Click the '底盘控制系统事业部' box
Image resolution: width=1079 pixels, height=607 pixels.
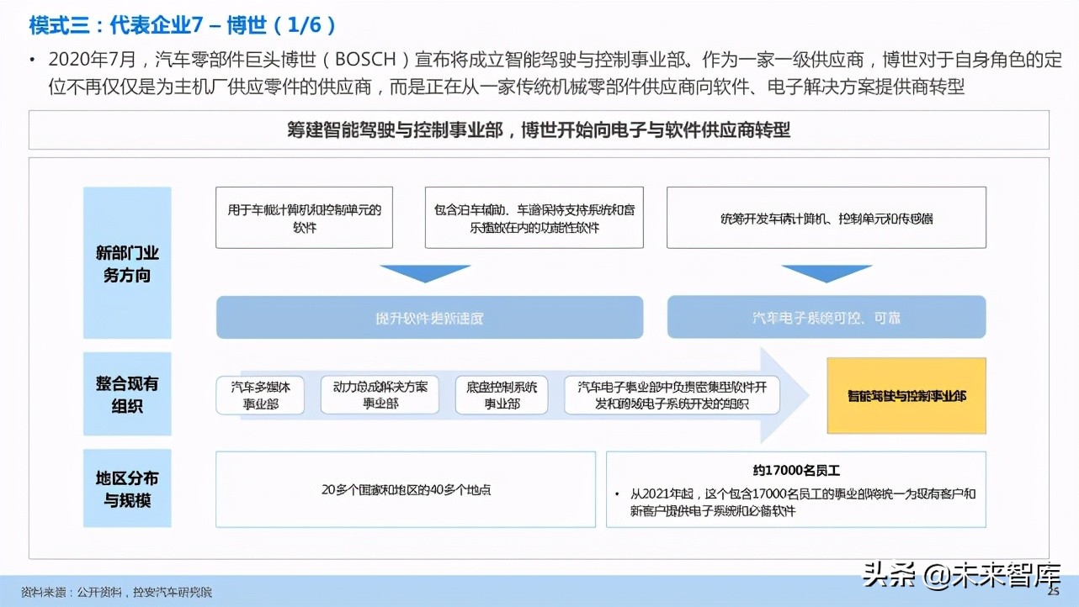pos(502,395)
